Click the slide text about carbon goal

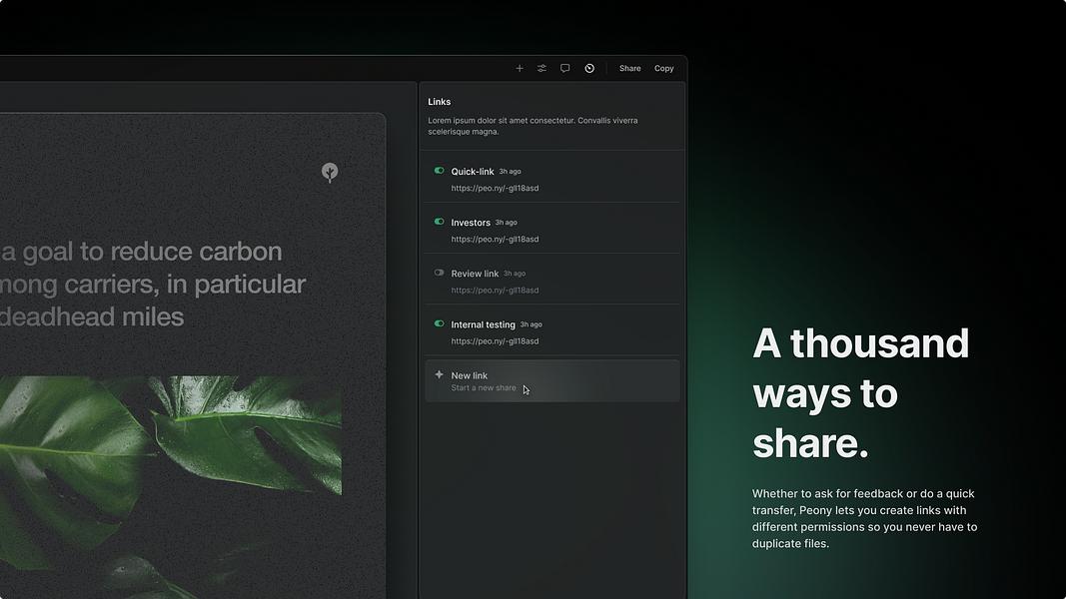tap(153, 284)
